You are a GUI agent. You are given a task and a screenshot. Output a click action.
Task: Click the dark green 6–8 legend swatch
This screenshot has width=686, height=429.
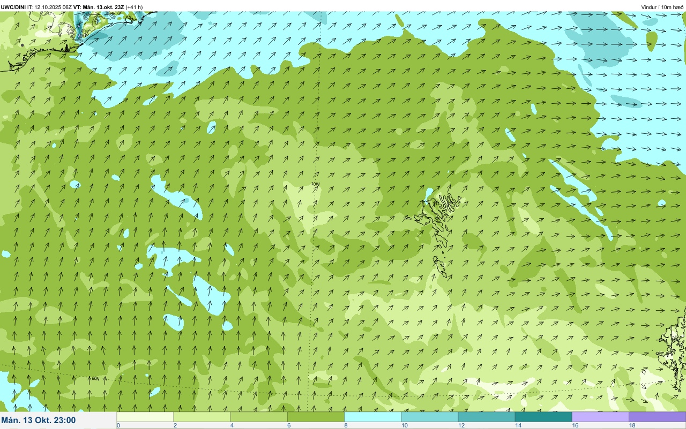point(316,417)
